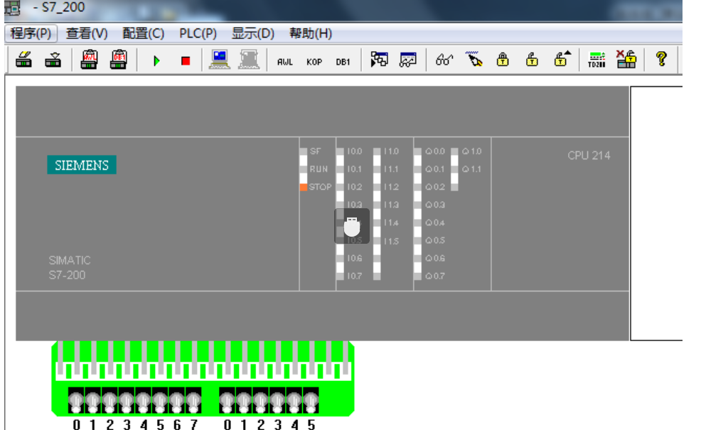Image resolution: width=701 pixels, height=430 pixels.
Task: Open the PLC(P) menu
Action: pos(198,33)
